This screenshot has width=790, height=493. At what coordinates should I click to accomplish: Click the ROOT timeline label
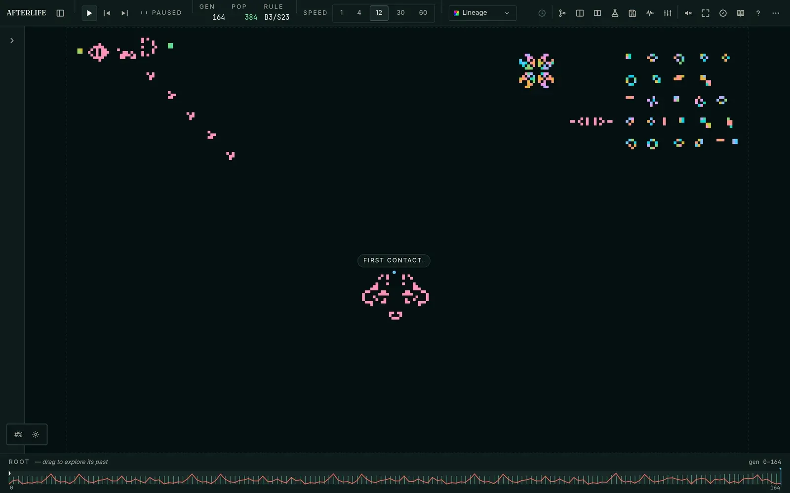tap(19, 462)
